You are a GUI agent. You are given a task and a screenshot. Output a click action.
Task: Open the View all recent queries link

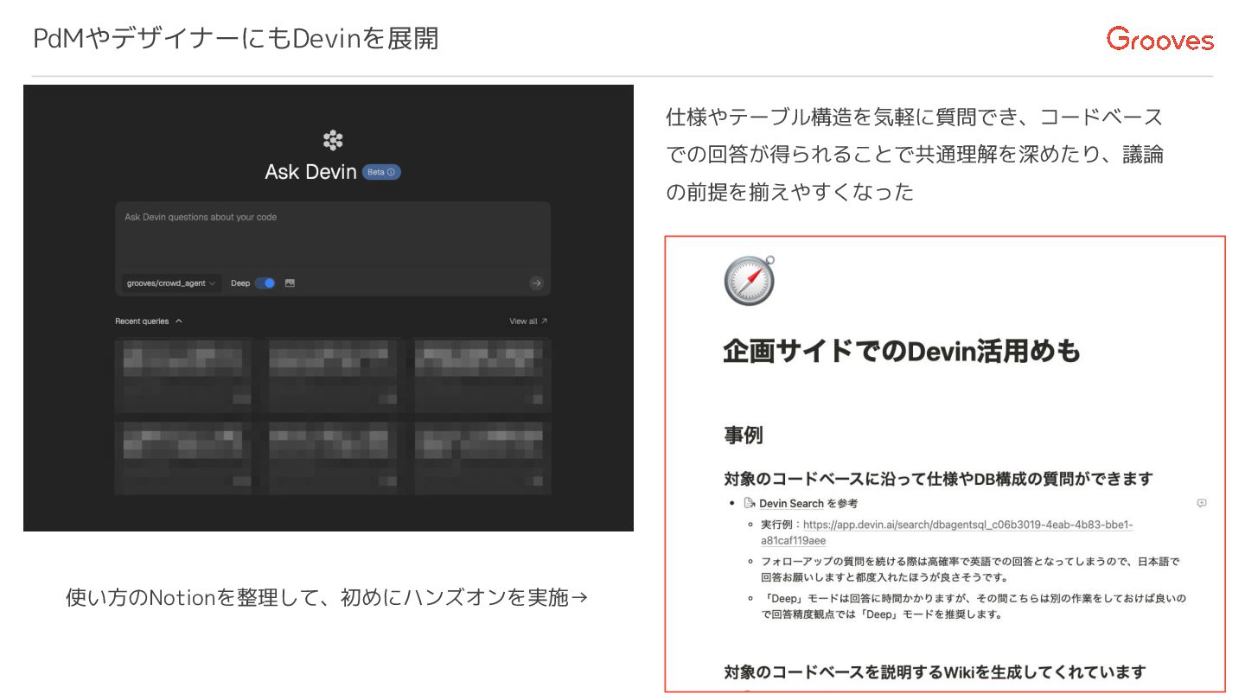point(528,321)
